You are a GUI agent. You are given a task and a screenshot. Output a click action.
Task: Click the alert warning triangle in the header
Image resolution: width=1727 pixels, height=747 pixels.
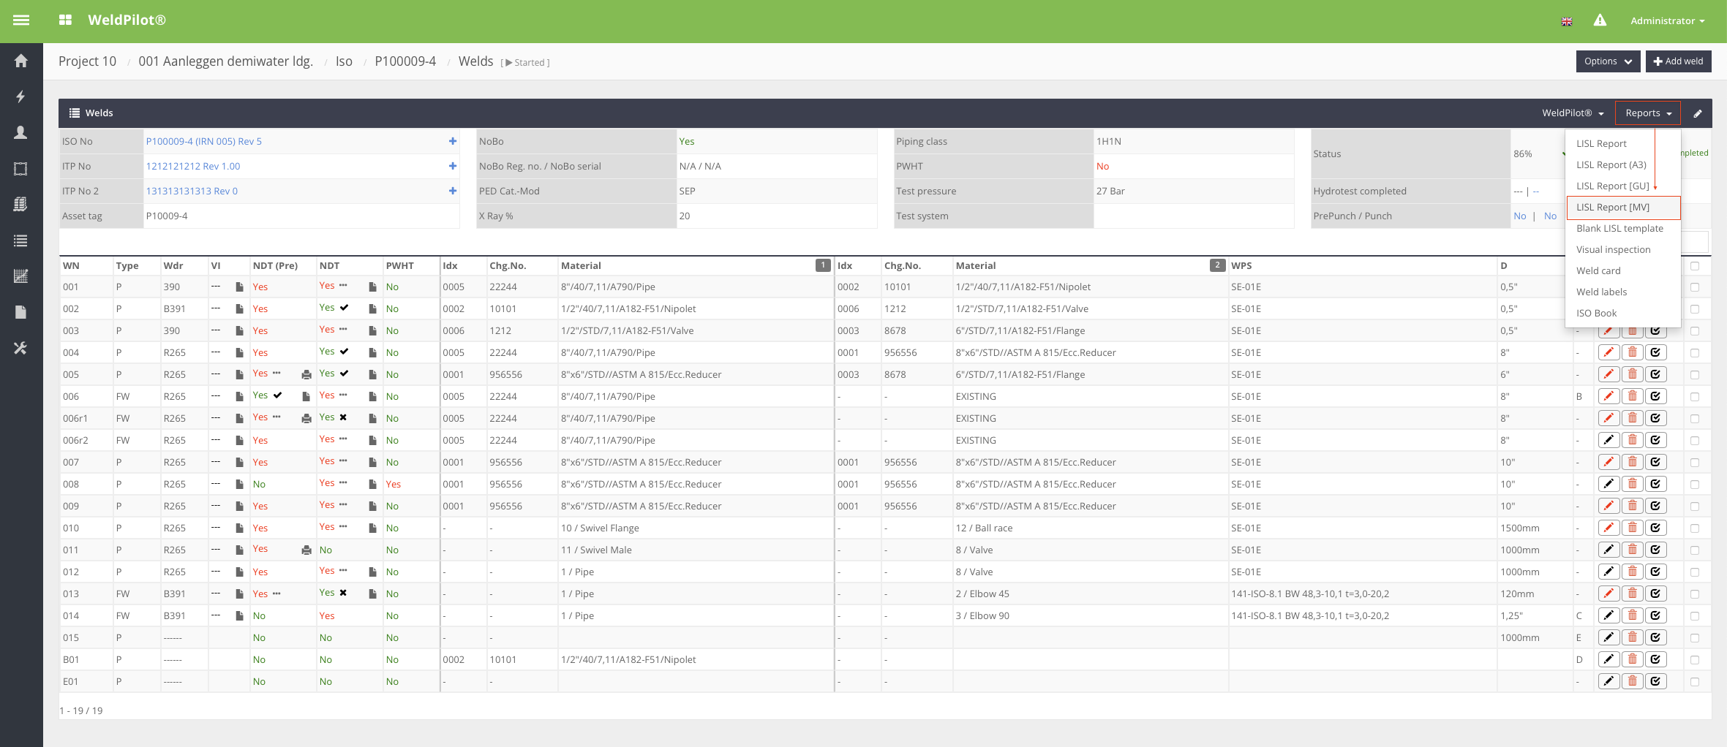[x=1600, y=20]
